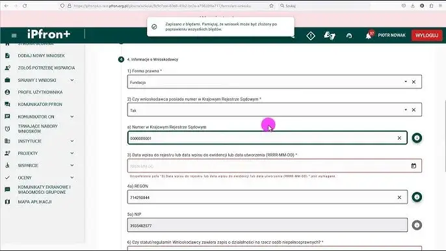446x251 pixels.
Task: Reload the page in browser
Action: point(25,6)
